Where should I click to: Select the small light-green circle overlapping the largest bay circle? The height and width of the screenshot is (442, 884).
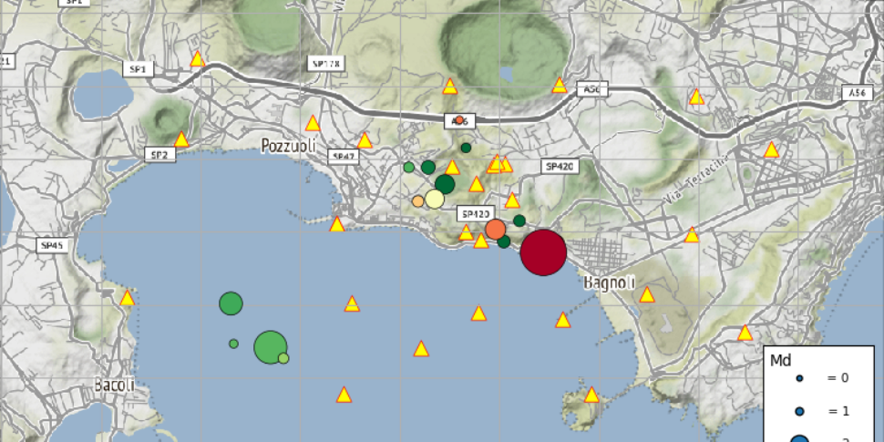(x=283, y=358)
